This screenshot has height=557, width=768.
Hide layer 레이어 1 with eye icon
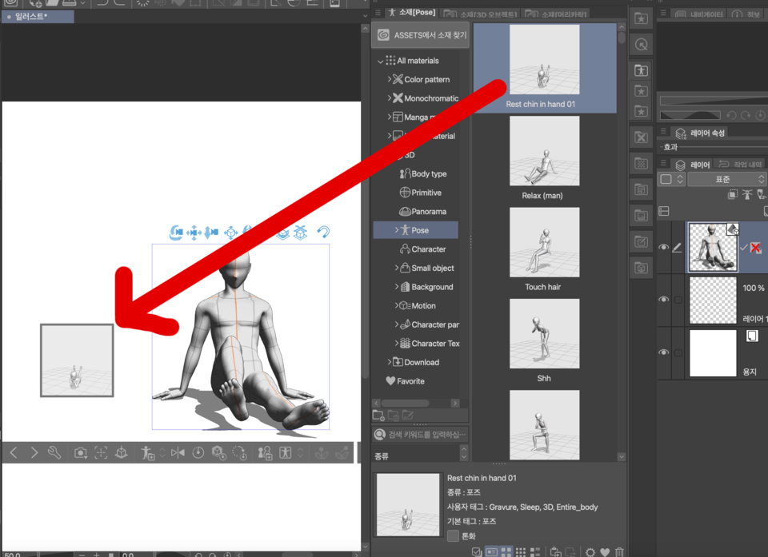point(664,299)
